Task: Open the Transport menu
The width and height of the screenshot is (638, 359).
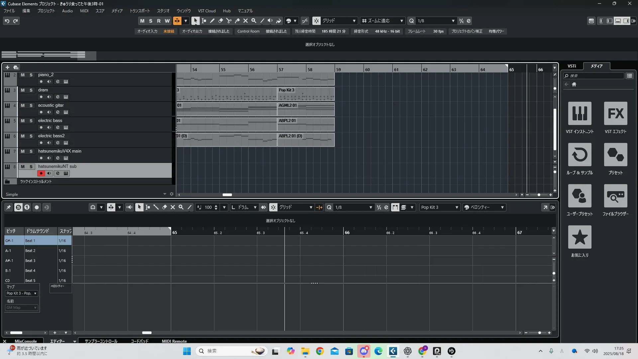Action: coord(140,11)
